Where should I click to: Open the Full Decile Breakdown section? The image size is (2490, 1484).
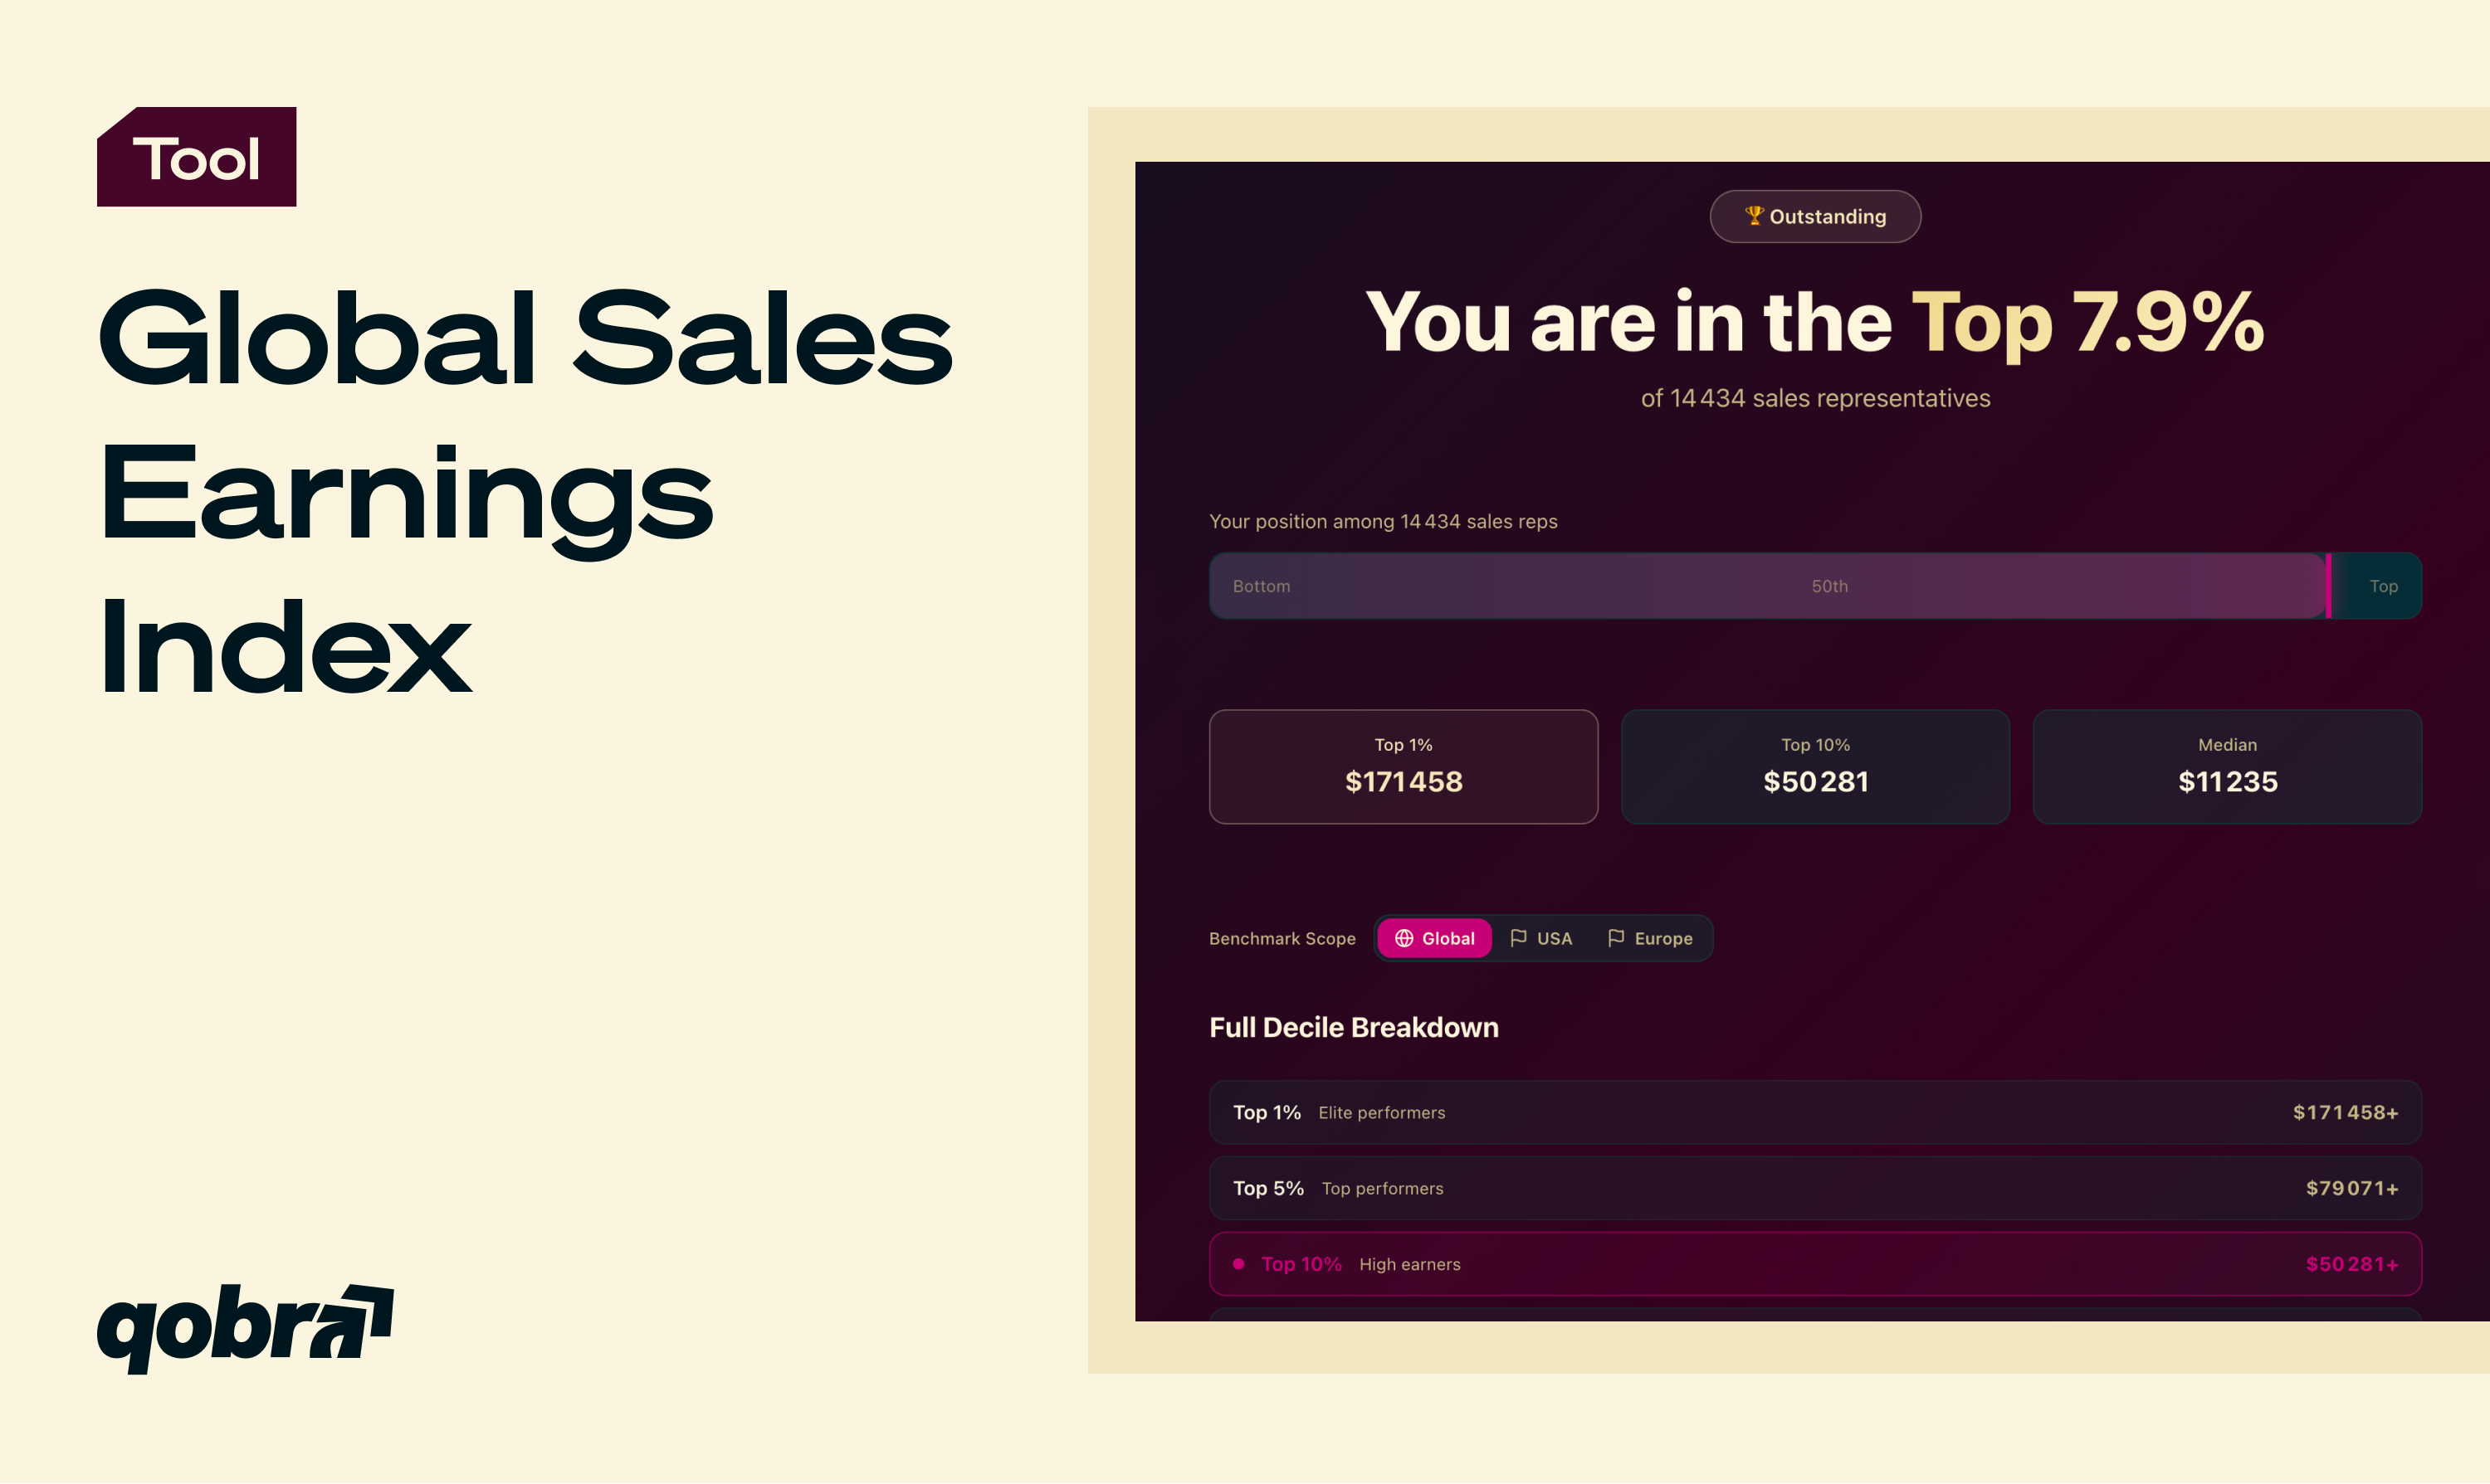pos(1354,1027)
